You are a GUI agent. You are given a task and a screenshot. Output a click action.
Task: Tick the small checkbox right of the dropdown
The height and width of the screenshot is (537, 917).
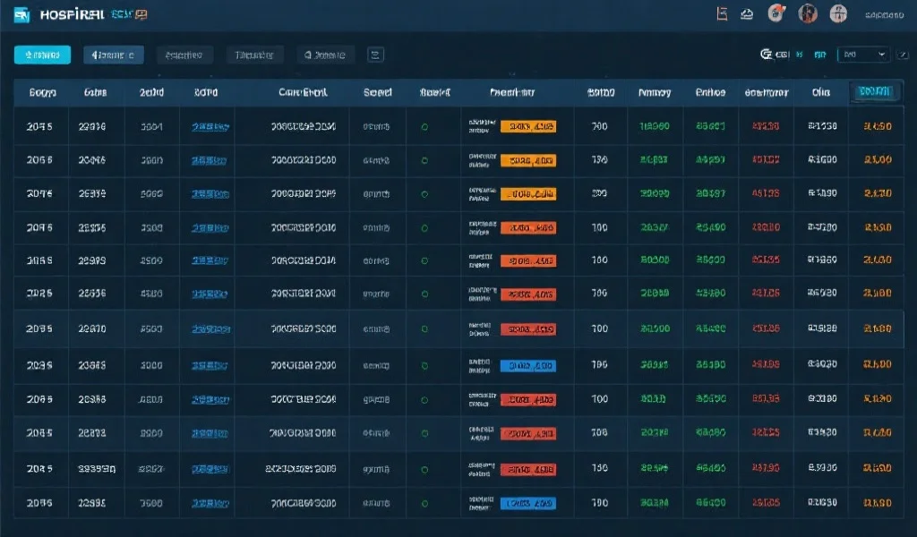pos(902,55)
